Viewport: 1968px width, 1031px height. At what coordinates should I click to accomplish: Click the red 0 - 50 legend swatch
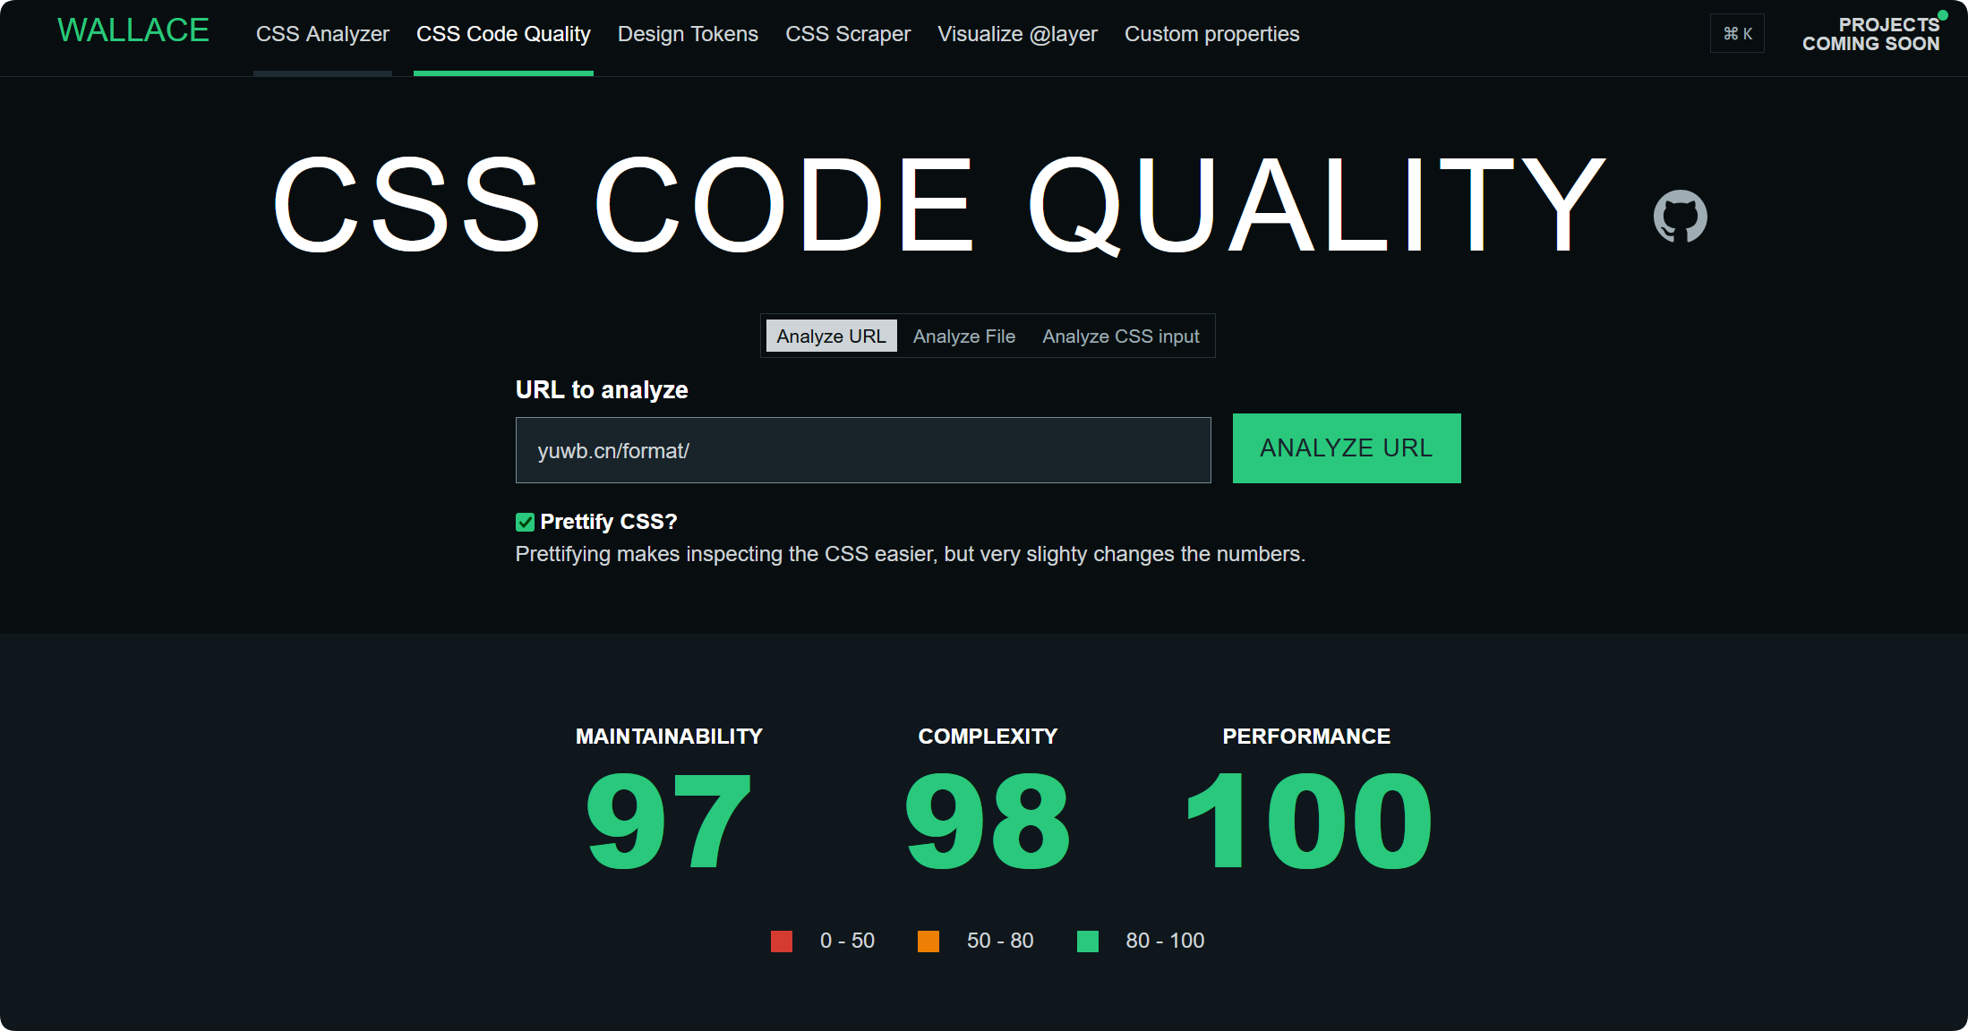pyautogui.click(x=782, y=941)
